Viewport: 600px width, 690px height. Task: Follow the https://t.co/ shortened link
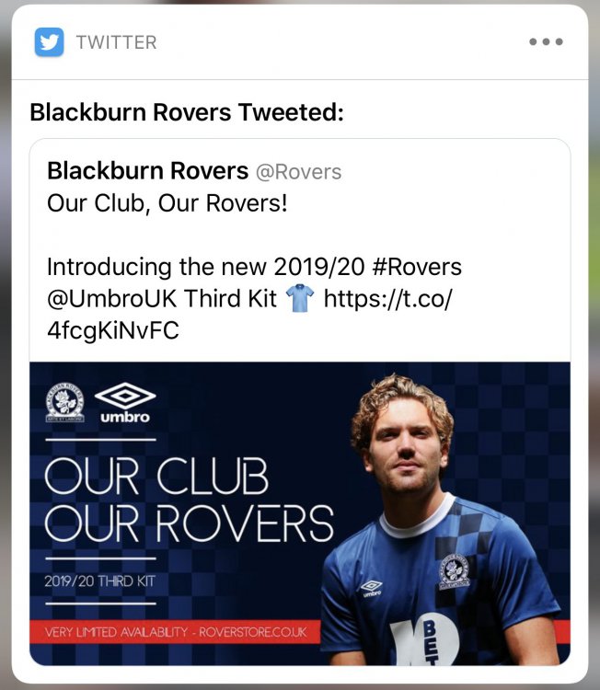point(389,299)
